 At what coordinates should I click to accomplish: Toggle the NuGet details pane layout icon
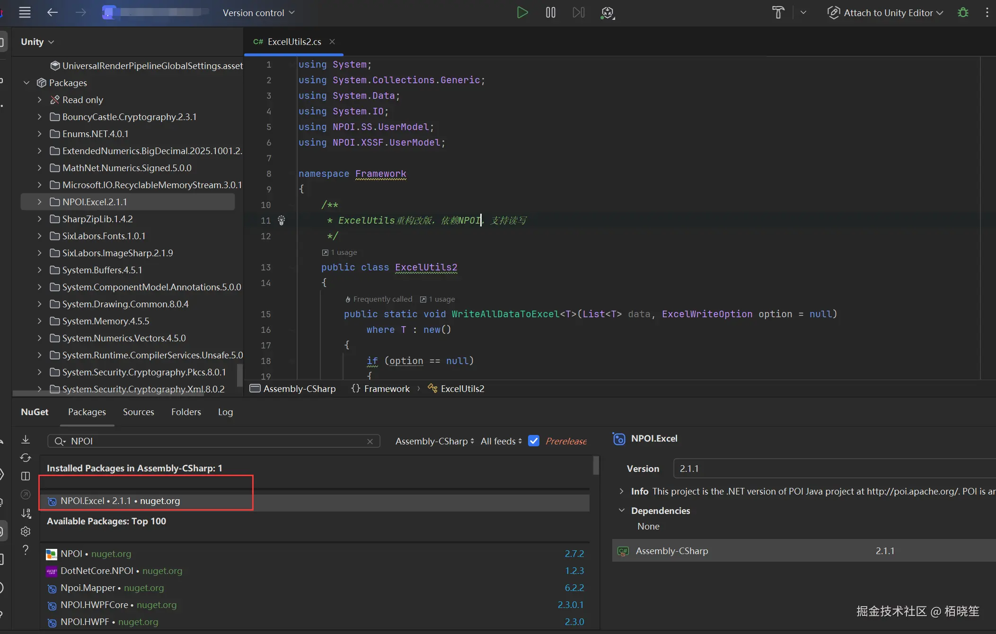click(26, 476)
